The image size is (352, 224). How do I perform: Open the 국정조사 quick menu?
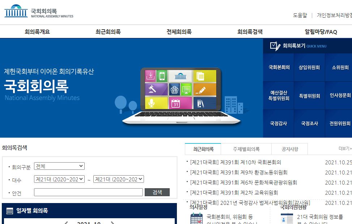pyautogui.click(x=309, y=123)
